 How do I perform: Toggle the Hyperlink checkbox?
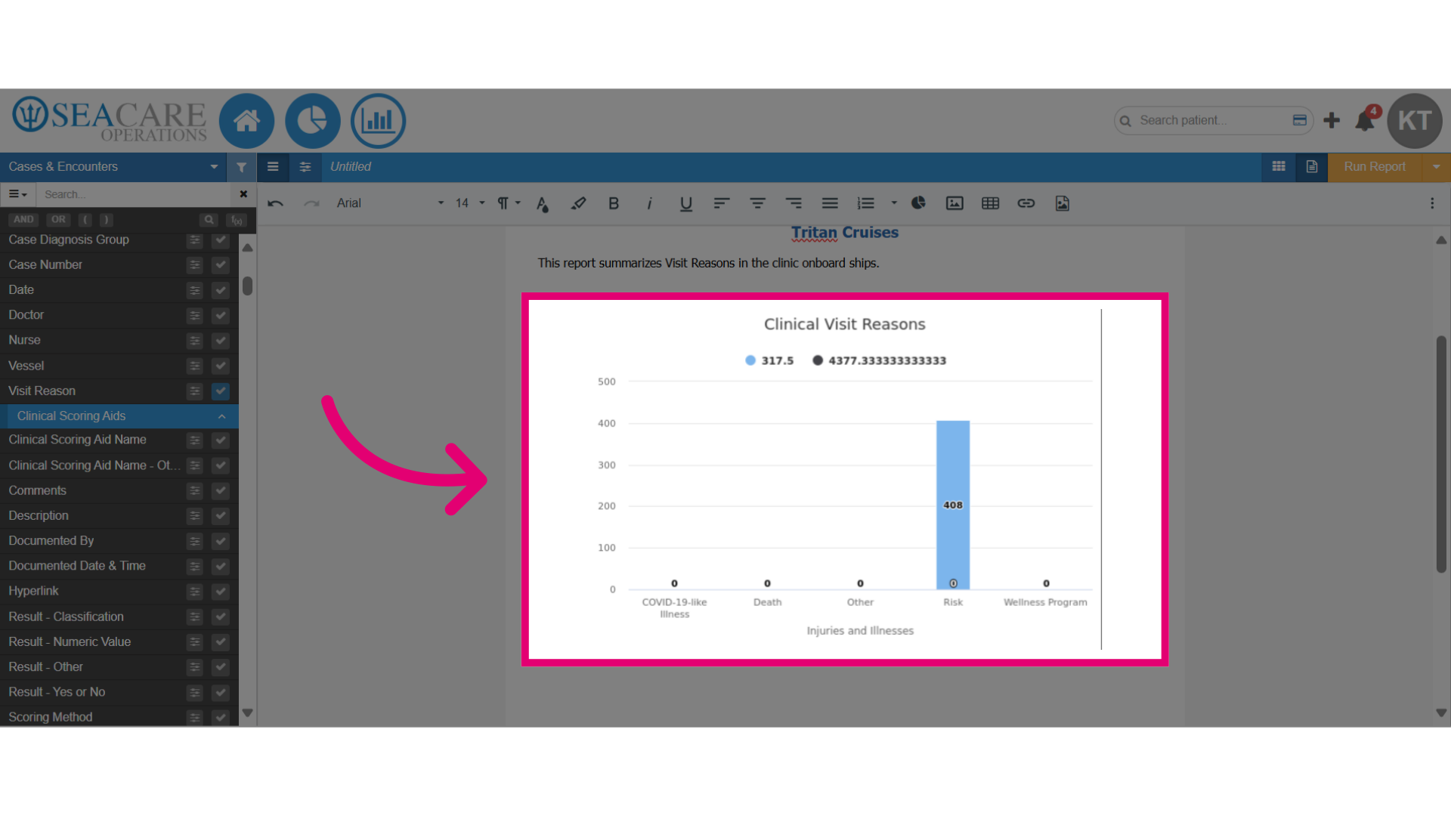coord(221,592)
